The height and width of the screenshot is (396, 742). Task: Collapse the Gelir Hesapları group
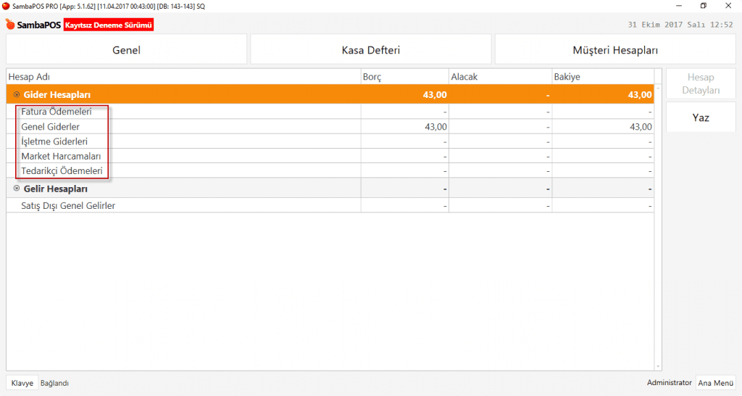pyautogui.click(x=16, y=189)
